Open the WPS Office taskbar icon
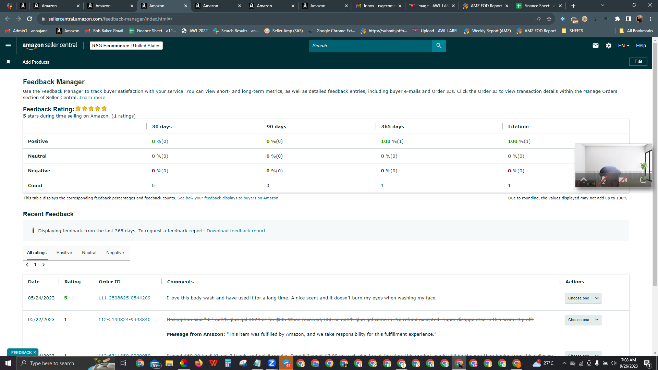 point(214,363)
